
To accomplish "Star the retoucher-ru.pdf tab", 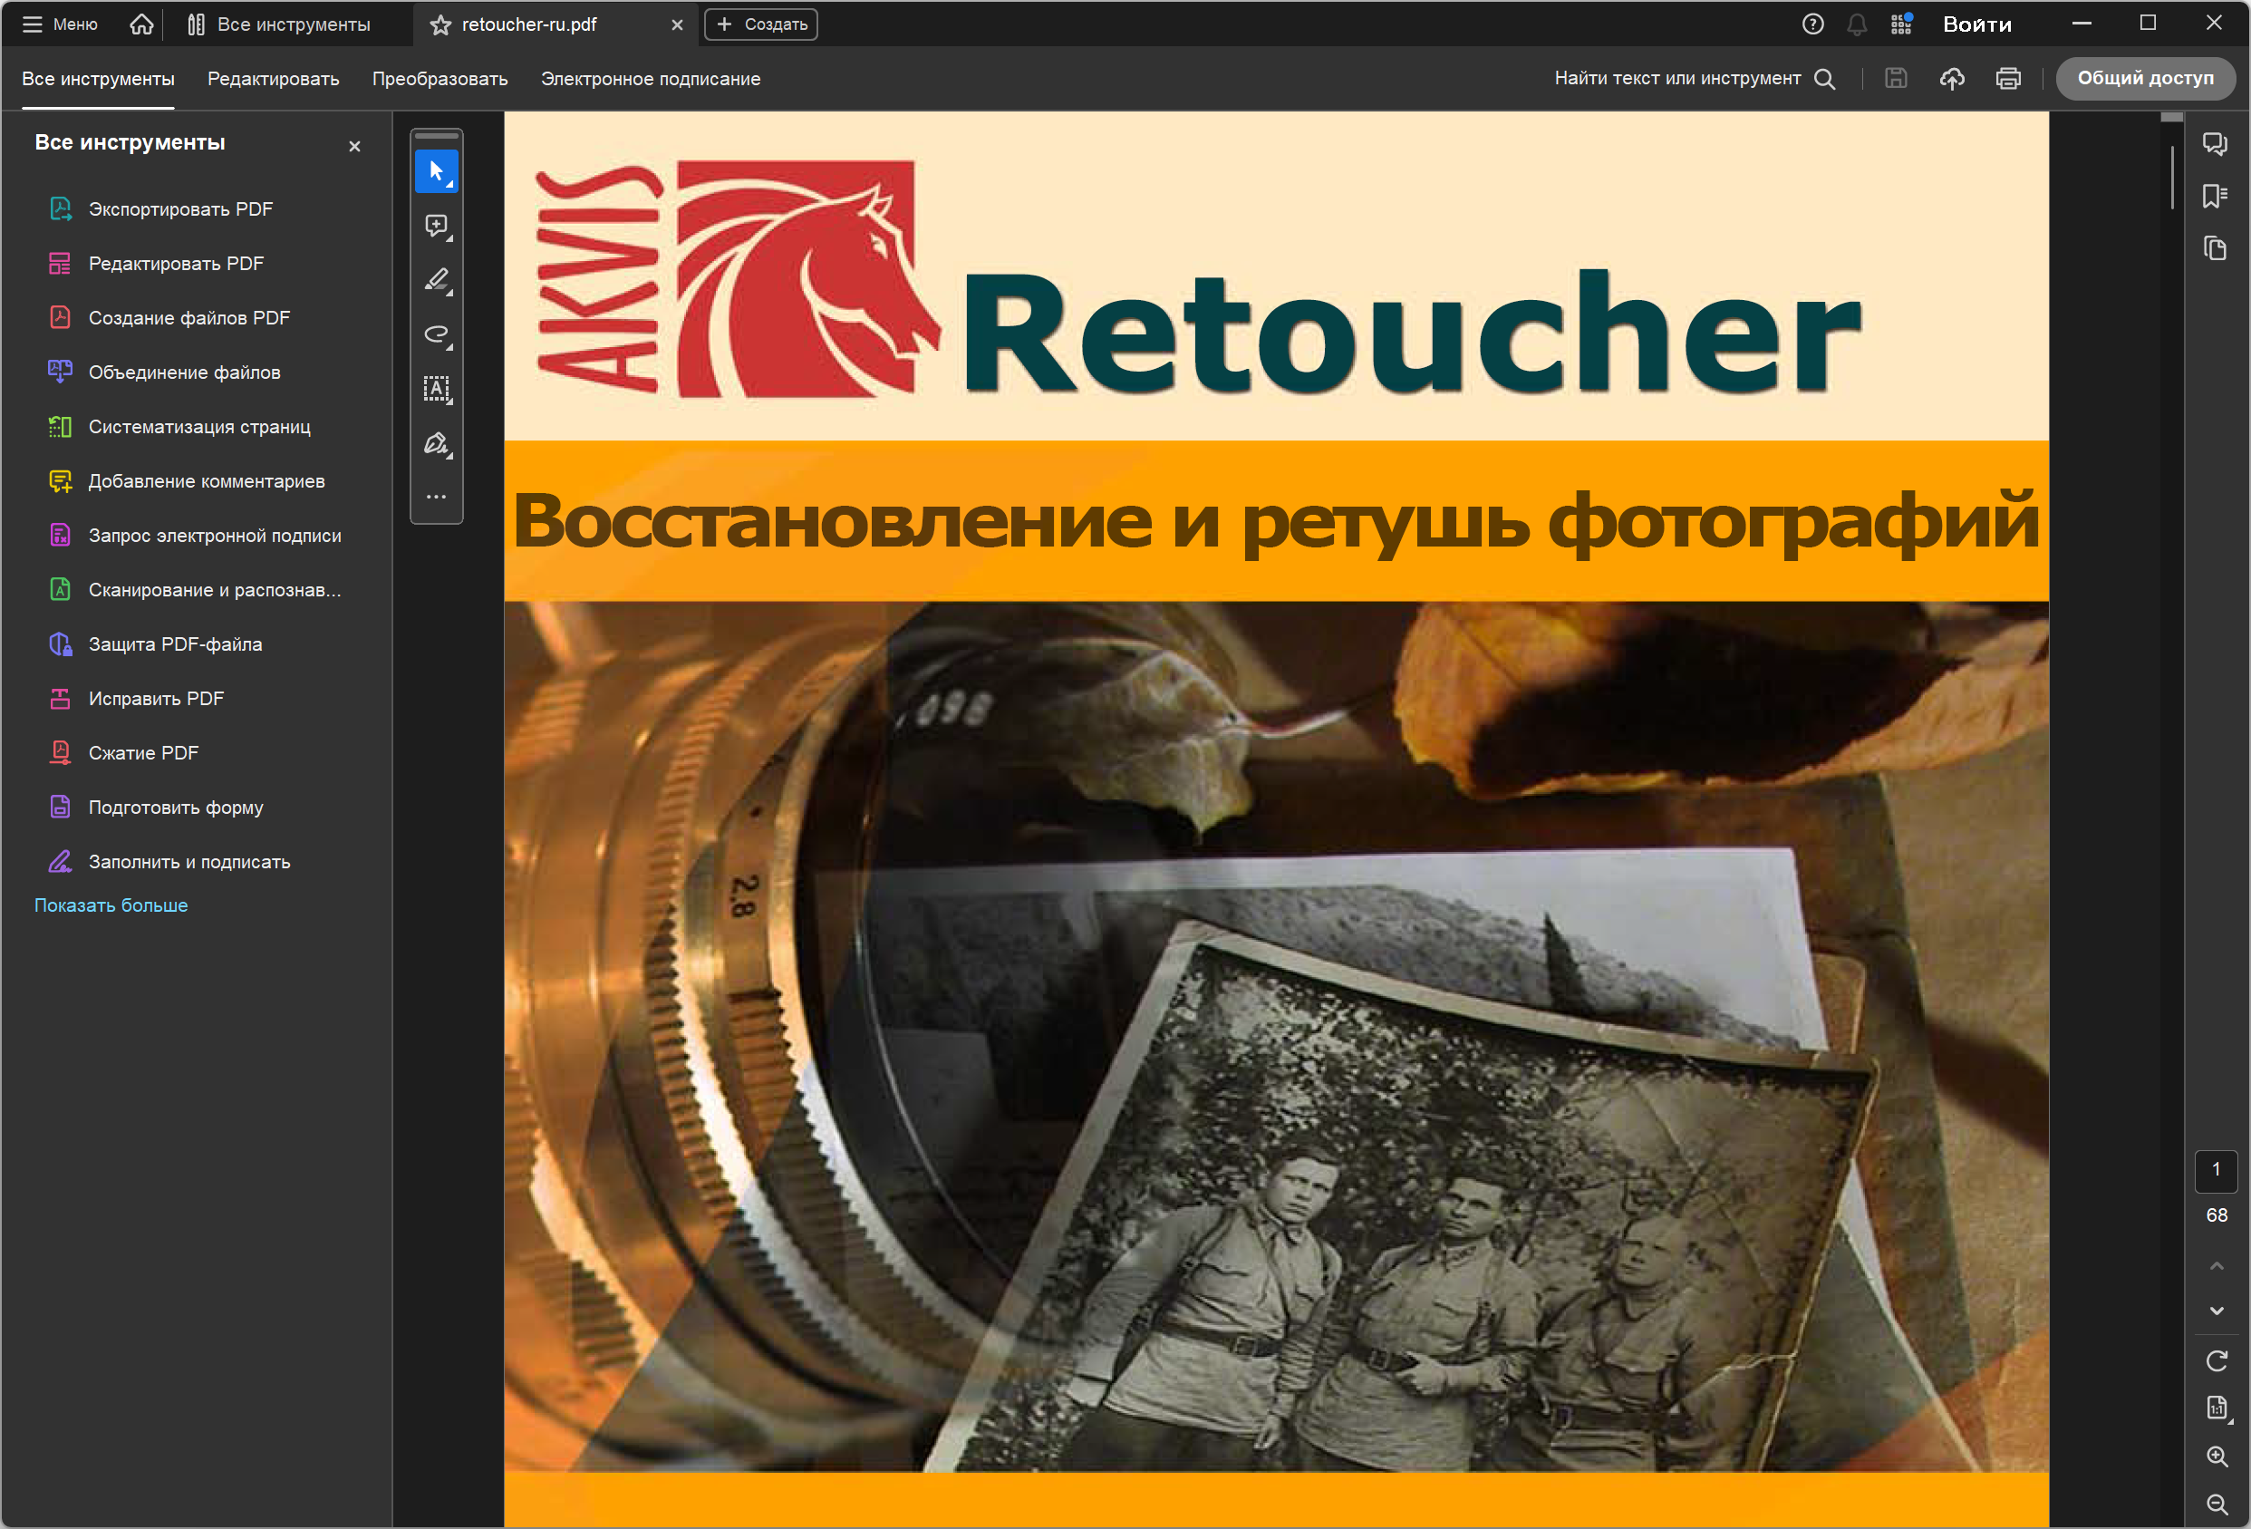I will 440,25.
